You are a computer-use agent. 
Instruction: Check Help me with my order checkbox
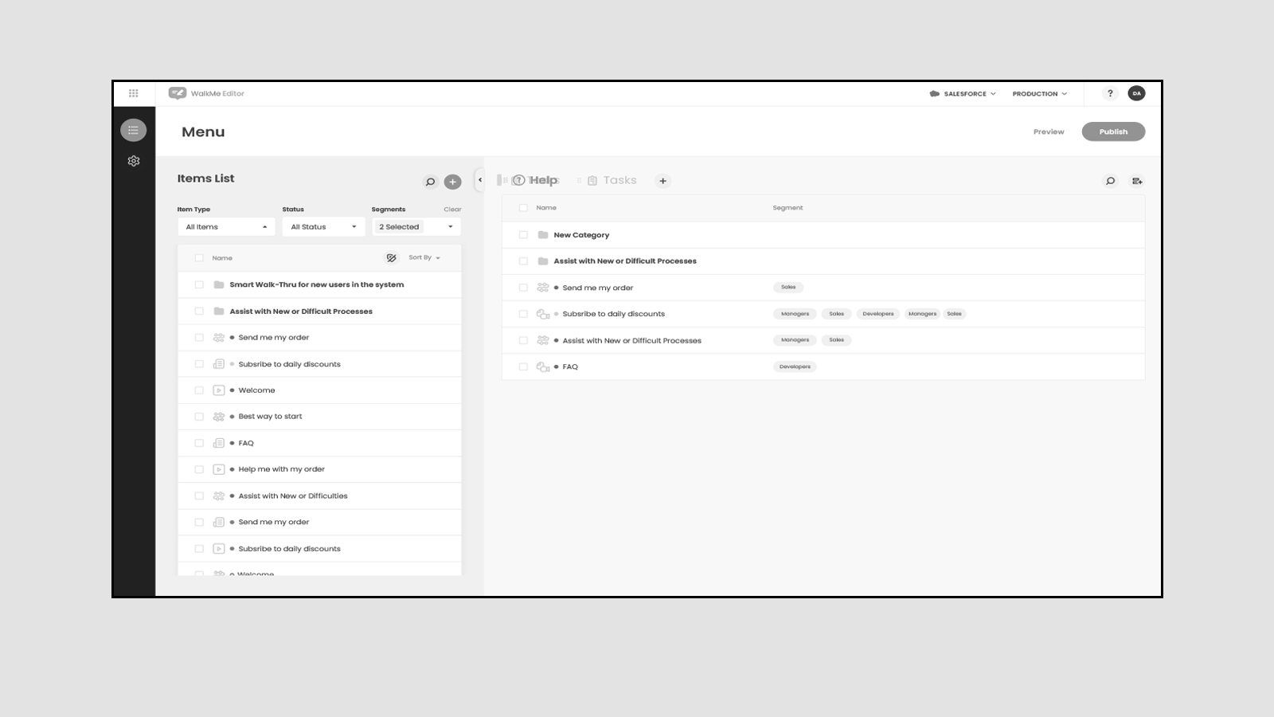coord(199,469)
